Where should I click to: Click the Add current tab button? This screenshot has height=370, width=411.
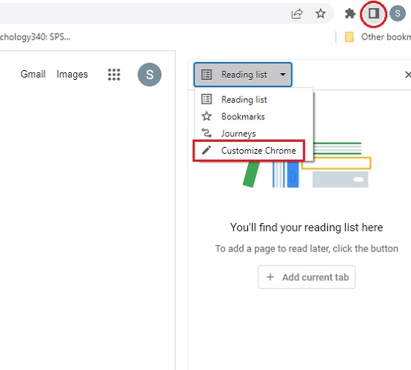coord(306,277)
